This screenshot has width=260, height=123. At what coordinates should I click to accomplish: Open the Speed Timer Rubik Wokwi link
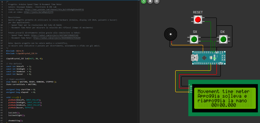55,35
